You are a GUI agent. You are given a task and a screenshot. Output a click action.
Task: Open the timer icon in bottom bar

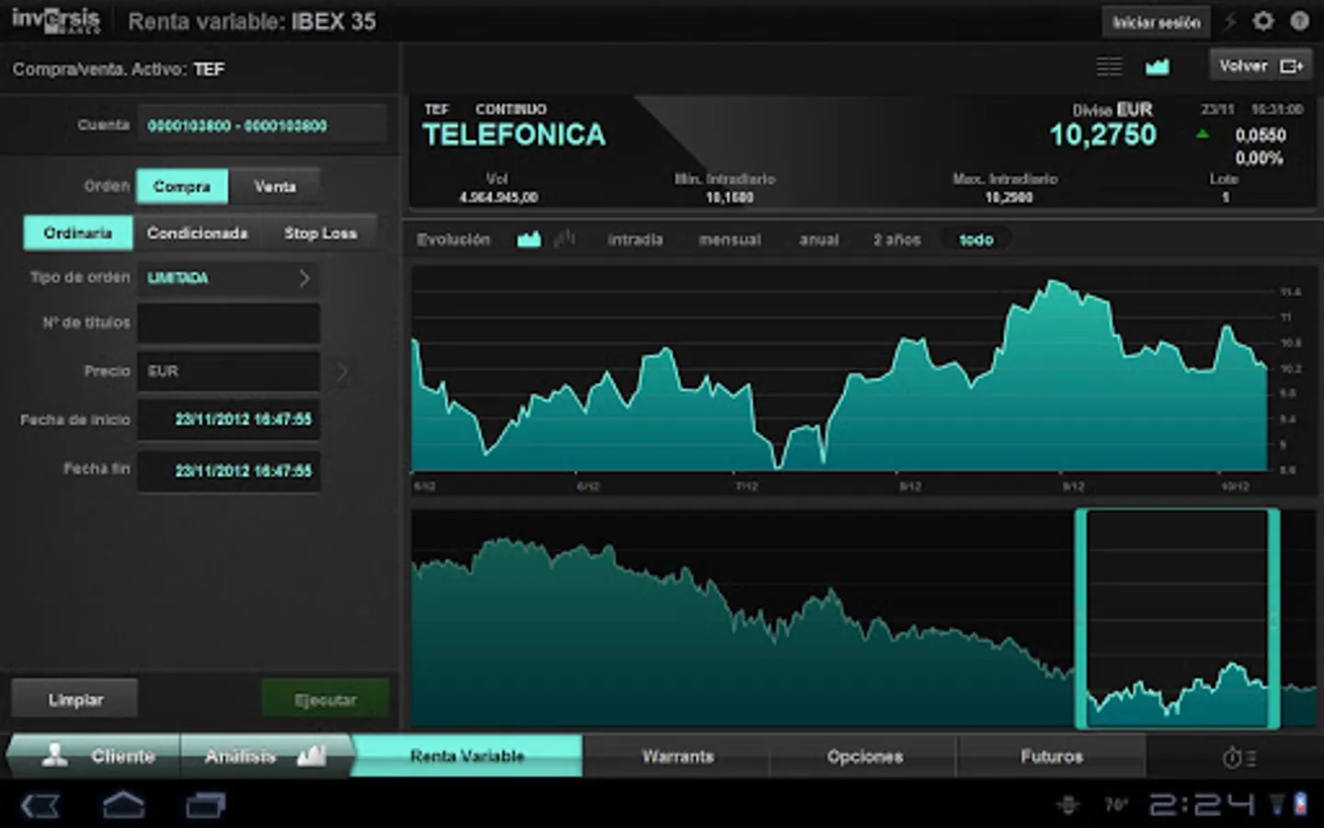click(1238, 757)
